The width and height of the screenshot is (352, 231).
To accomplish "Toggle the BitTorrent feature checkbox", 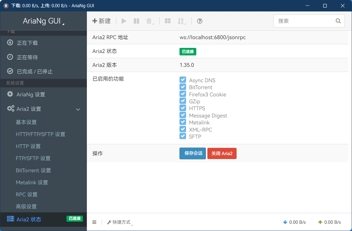I will [x=183, y=87].
